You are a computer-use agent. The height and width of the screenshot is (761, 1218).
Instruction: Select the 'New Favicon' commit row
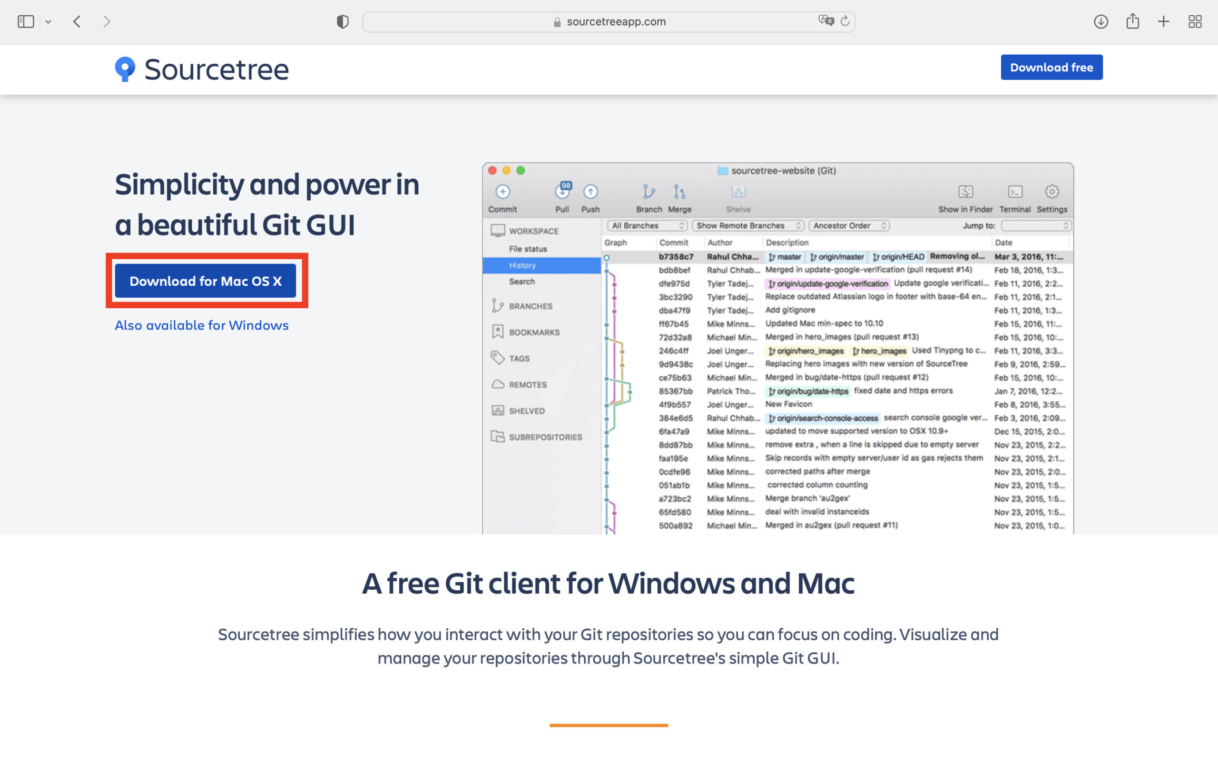[836, 404]
